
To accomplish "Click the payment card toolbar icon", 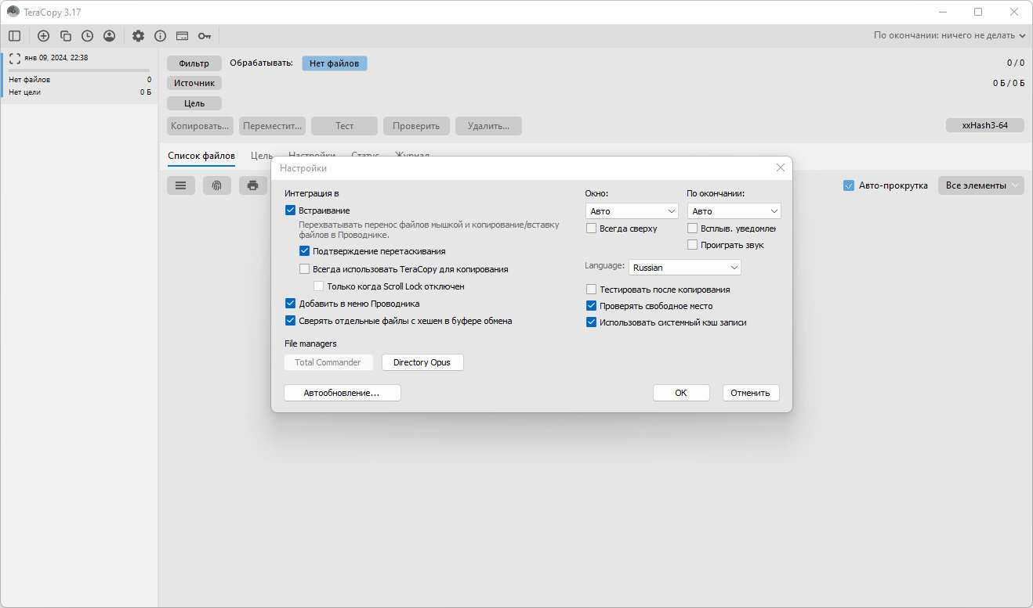I will click(183, 36).
